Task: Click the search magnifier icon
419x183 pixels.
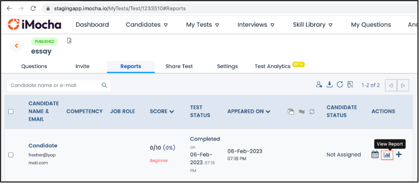Action: pos(104,85)
